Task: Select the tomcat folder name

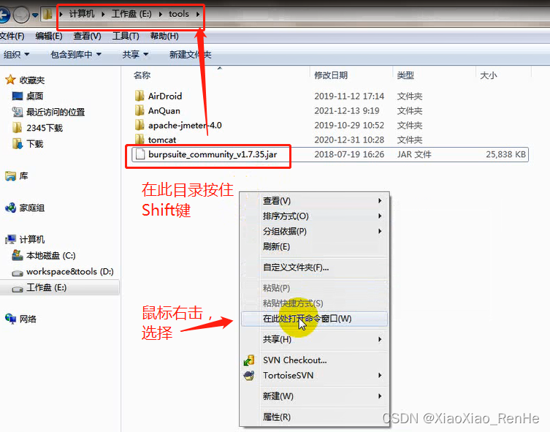Action: [162, 140]
